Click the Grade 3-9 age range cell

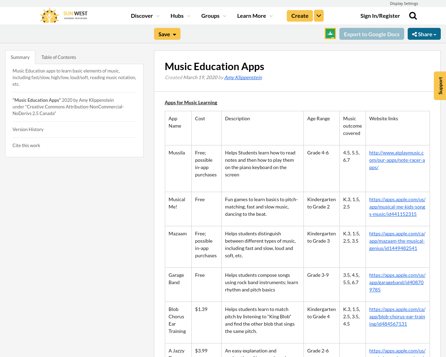(322, 285)
